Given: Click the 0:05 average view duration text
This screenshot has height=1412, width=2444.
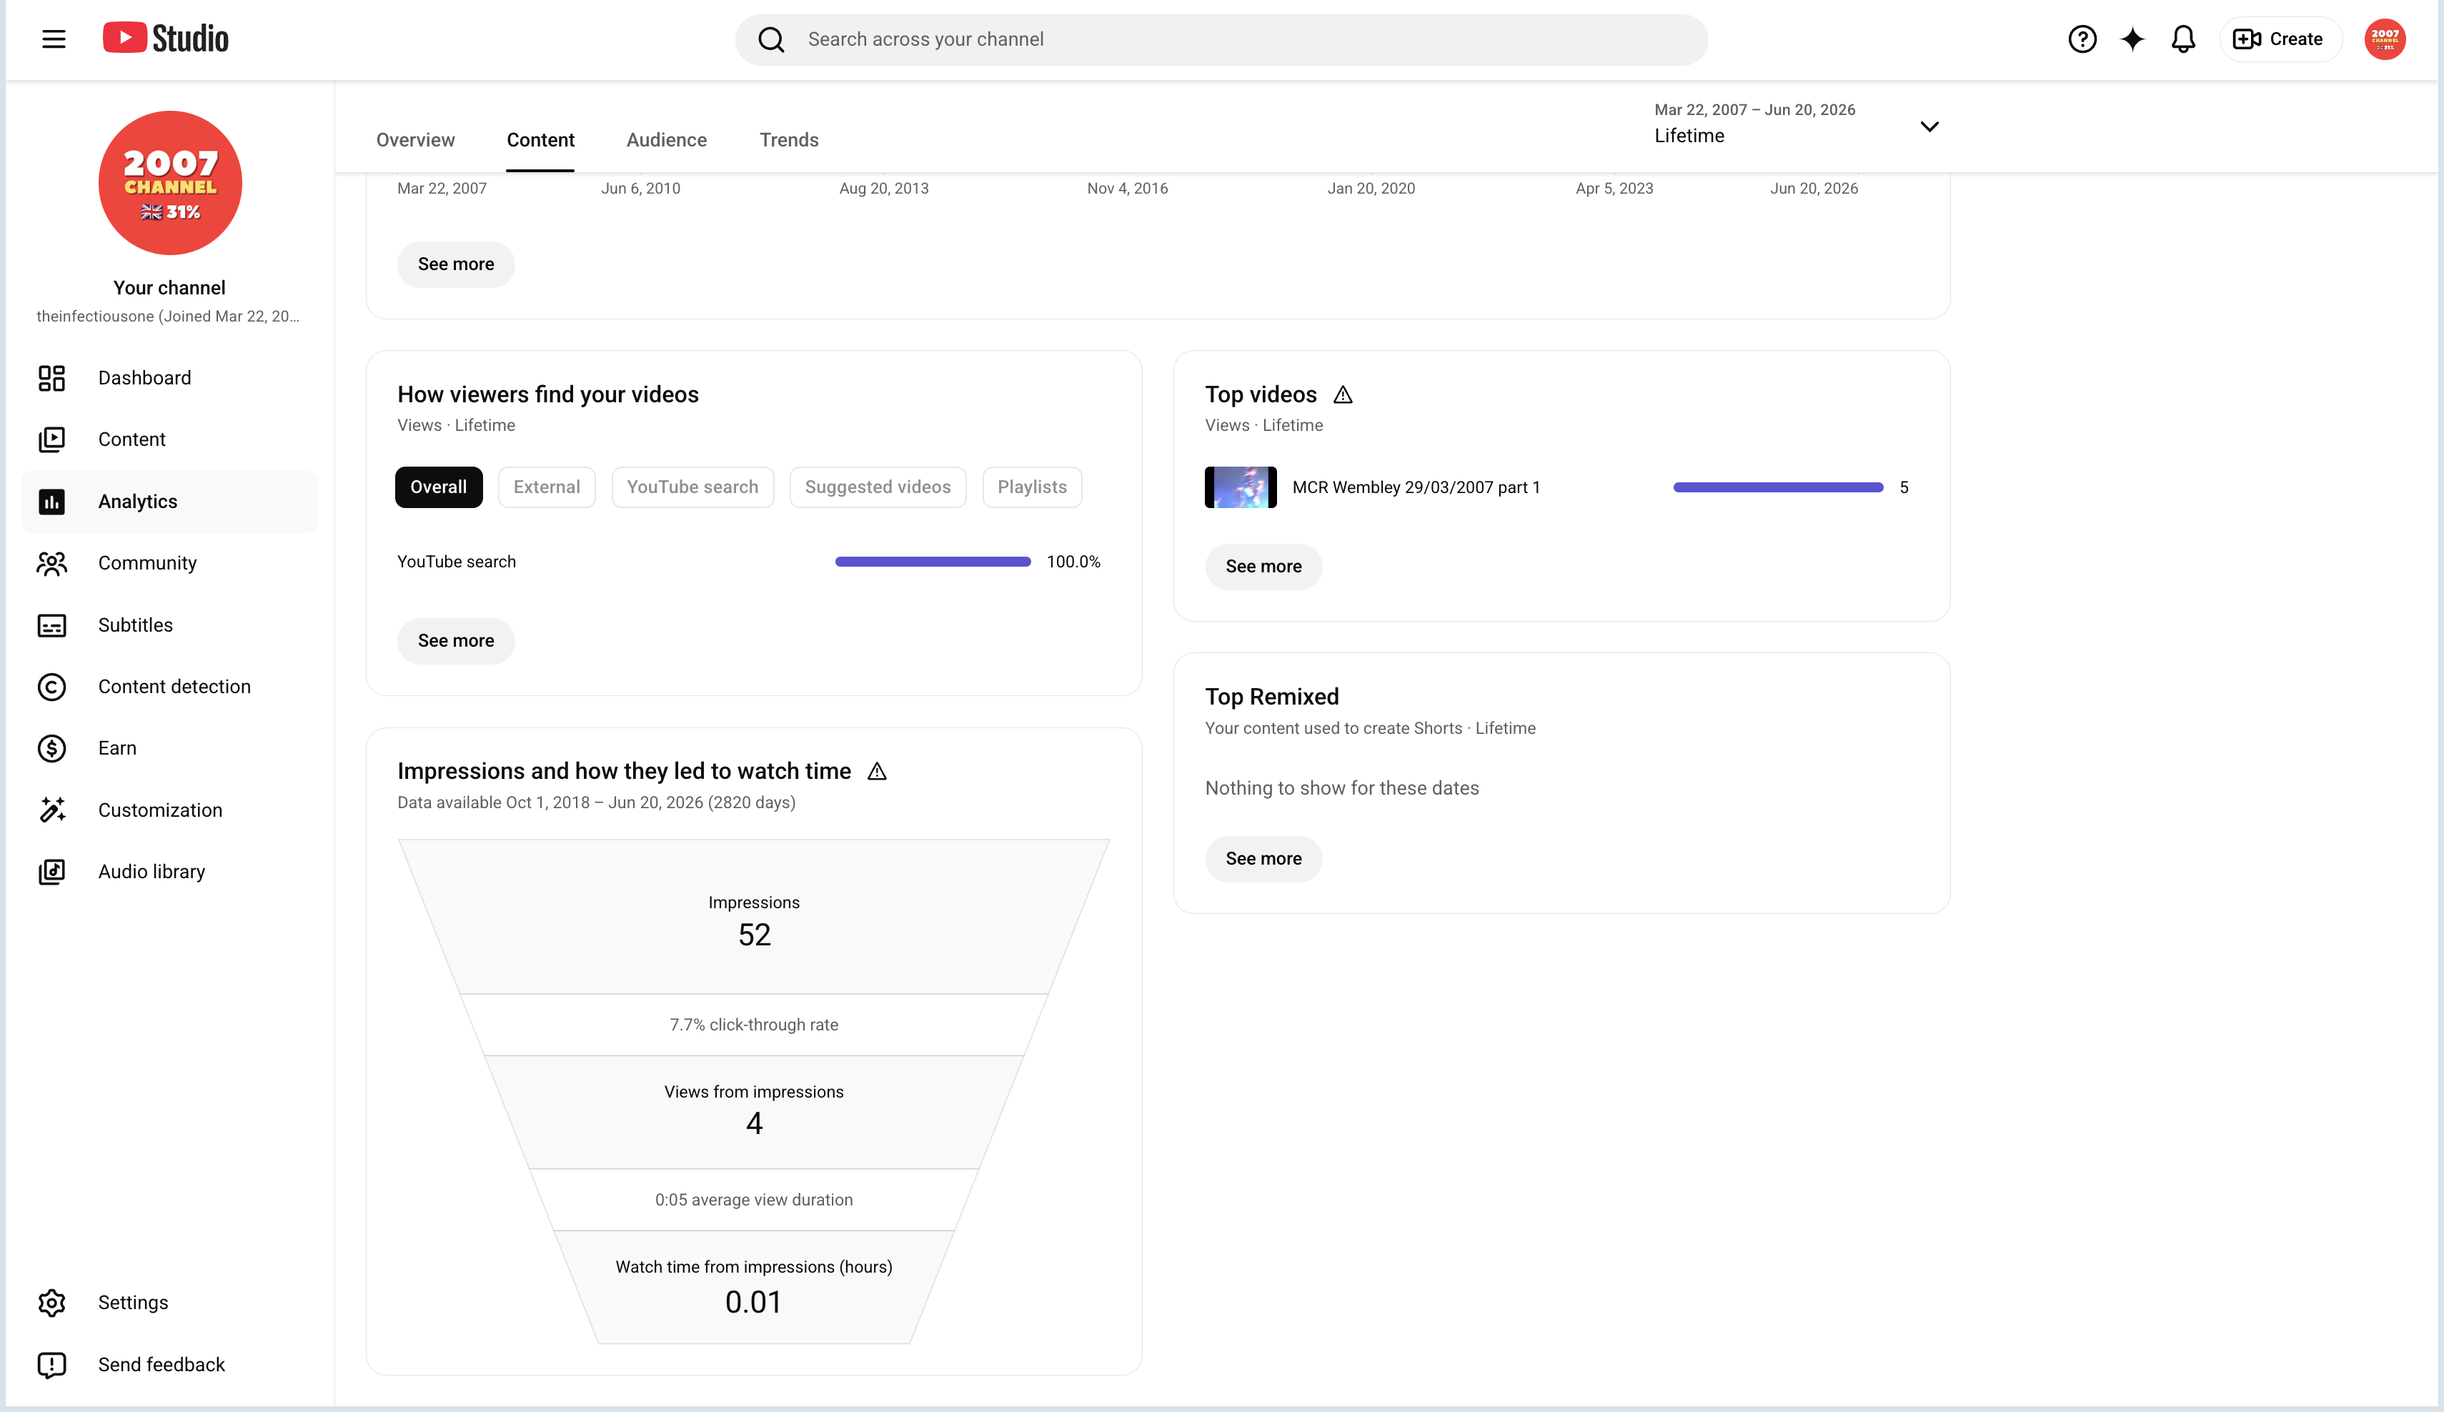Looking at the screenshot, I should coord(753,1200).
